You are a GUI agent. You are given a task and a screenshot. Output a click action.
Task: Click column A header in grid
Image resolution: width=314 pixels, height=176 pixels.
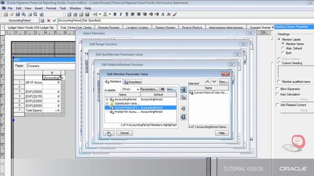[52, 73]
